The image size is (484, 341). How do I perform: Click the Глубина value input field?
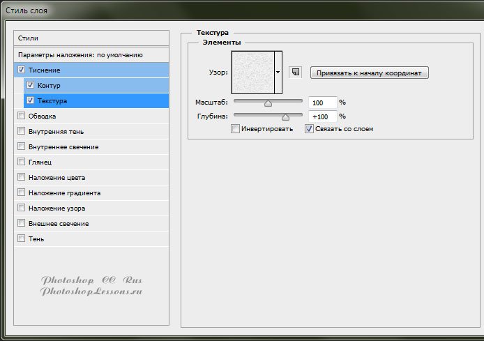322,116
